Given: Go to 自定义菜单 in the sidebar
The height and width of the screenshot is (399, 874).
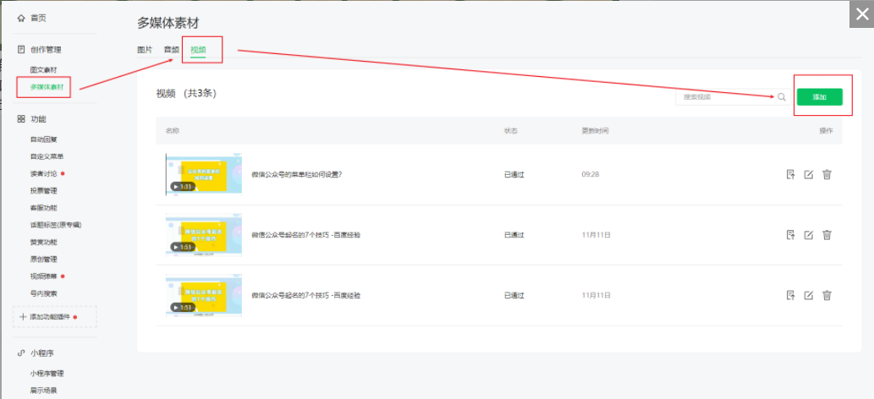Looking at the screenshot, I should click(x=47, y=156).
